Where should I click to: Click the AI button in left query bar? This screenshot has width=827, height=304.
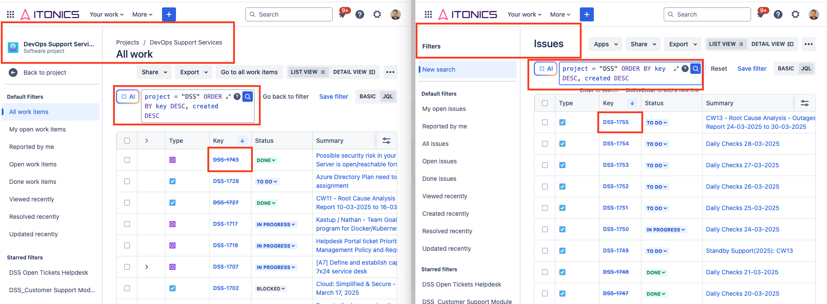tap(128, 97)
